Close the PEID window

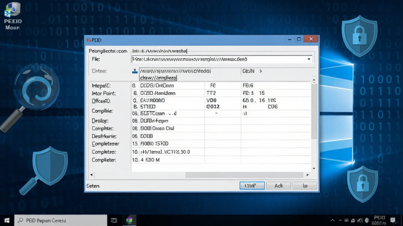pyautogui.click(x=311, y=39)
